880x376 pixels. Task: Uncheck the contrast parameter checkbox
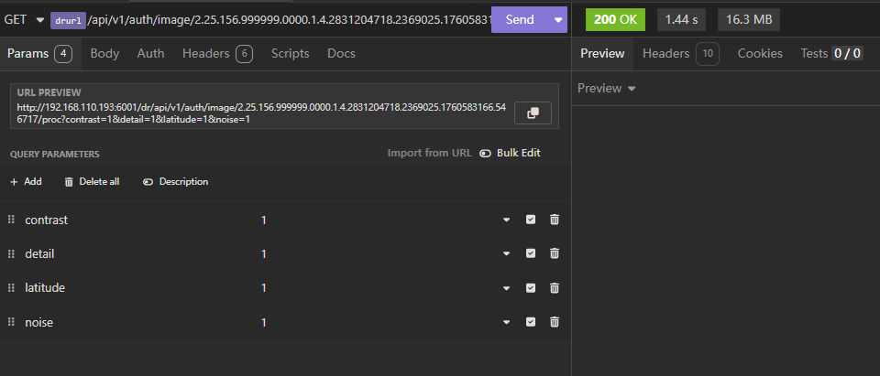coord(531,220)
